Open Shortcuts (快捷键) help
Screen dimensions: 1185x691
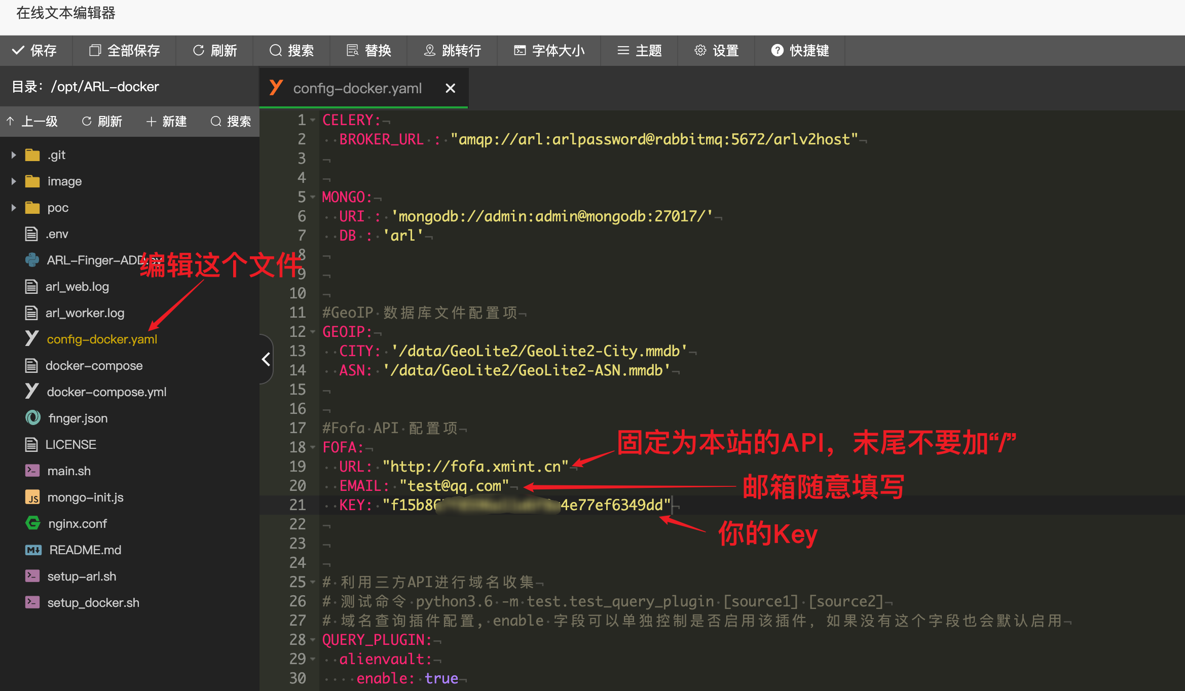(x=800, y=51)
